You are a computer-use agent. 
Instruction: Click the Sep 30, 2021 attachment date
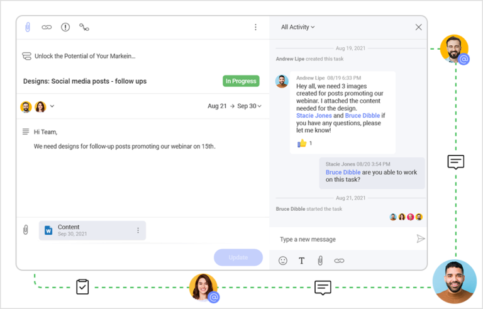pyautogui.click(x=72, y=234)
